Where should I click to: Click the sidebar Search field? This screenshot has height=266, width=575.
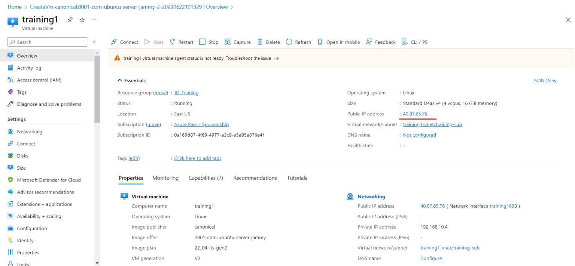[47, 42]
